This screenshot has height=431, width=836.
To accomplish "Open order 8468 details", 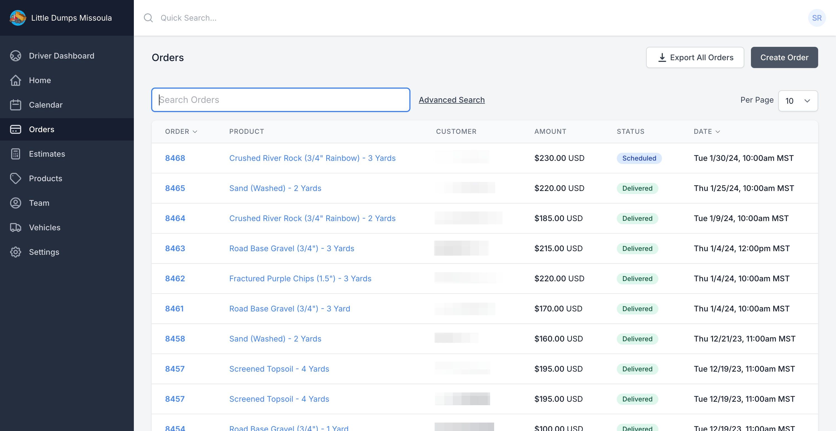I will point(175,157).
